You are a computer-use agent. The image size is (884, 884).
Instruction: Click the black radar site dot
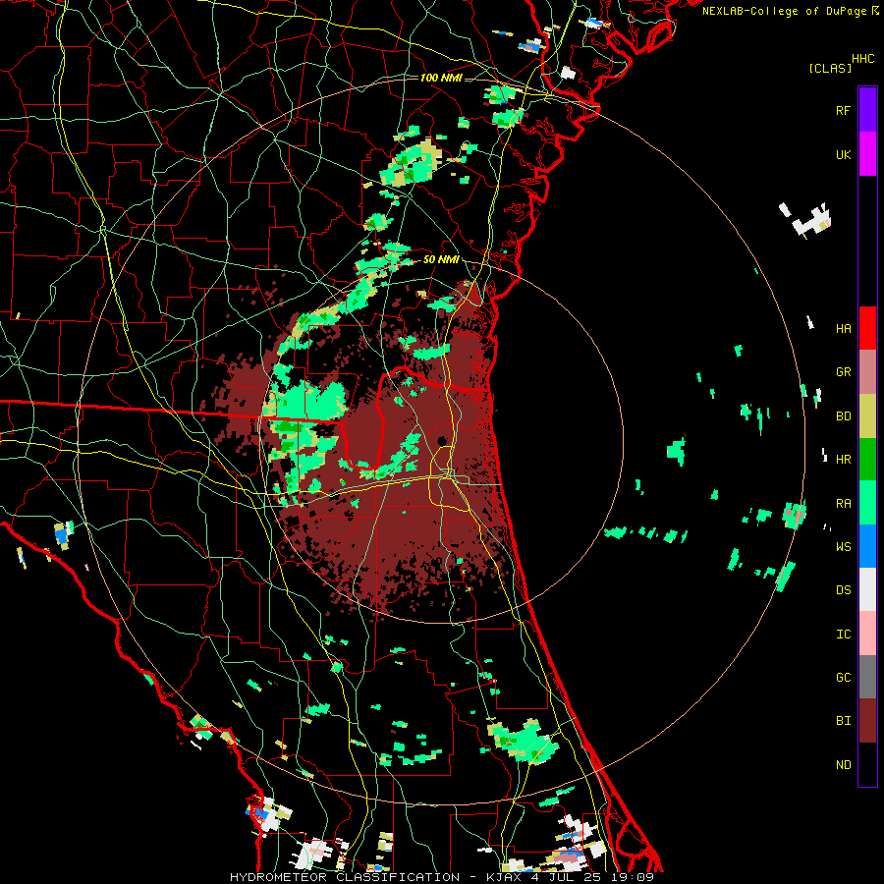click(x=442, y=440)
